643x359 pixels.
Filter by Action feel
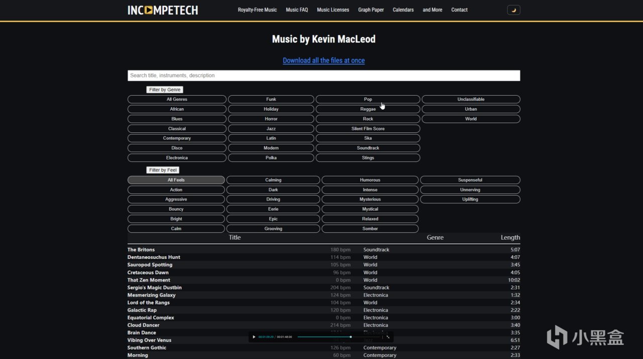point(176,190)
